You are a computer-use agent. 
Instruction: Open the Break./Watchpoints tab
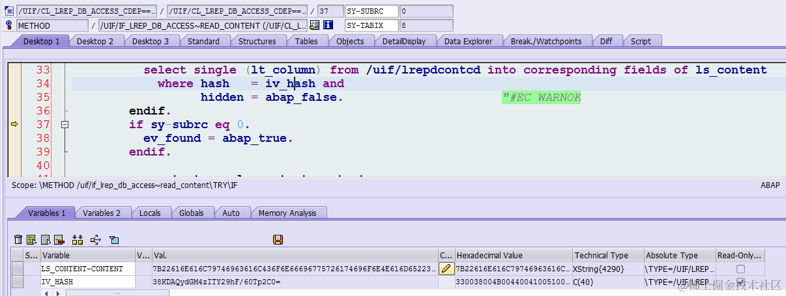pyautogui.click(x=546, y=41)
